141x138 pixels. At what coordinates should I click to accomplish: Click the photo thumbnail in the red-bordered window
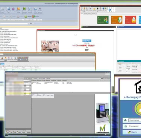pyautogui.click(x=50, y=46)
